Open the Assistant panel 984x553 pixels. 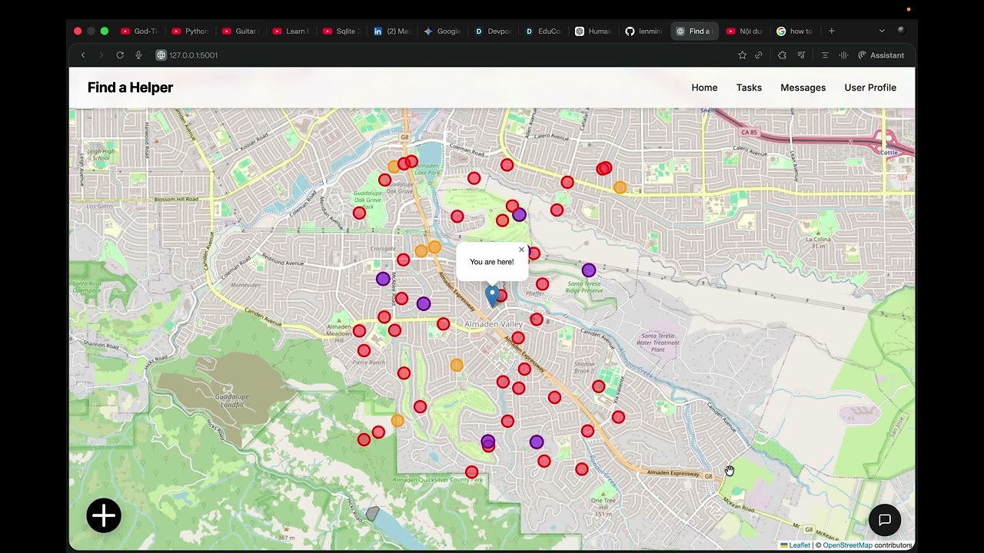tap(881, 55)
